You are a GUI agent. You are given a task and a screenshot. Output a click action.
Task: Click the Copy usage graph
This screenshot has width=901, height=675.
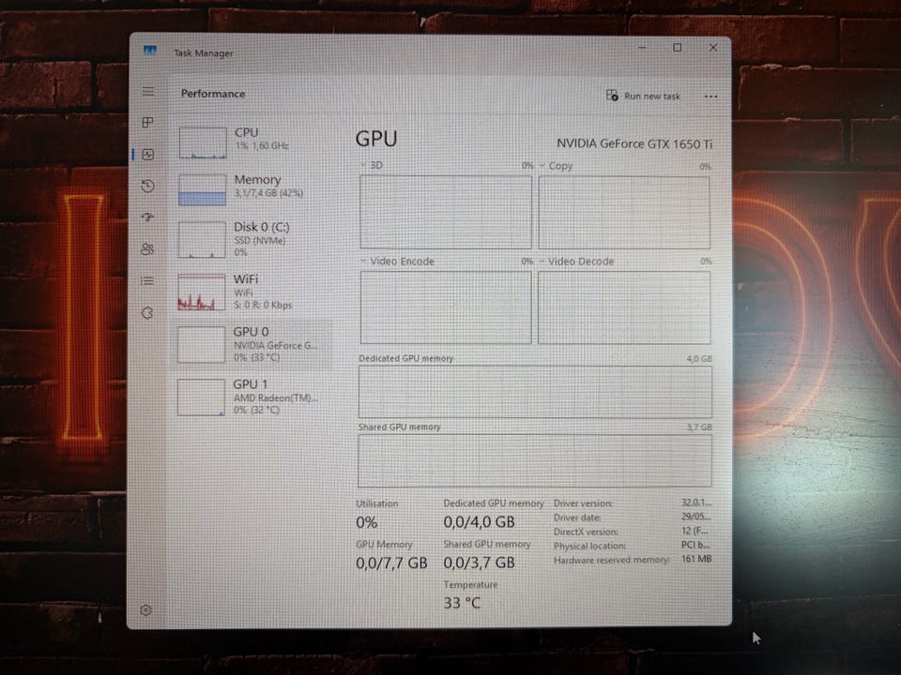click(x=624, y=213)
